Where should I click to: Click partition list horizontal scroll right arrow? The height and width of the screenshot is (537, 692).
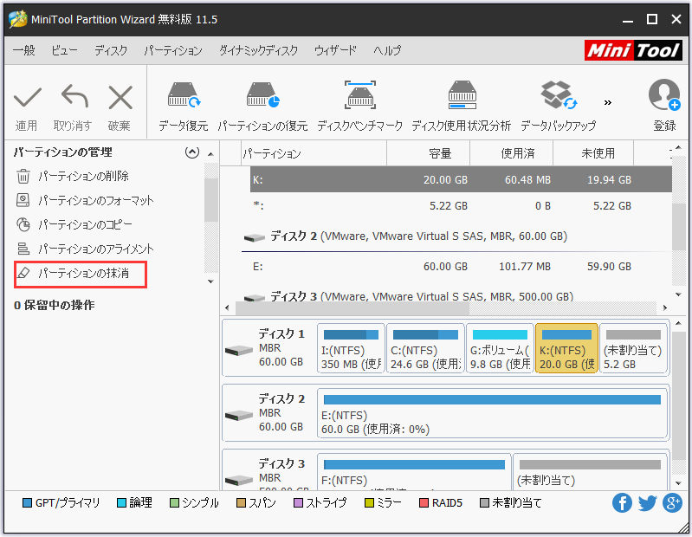tap(665, 307)
